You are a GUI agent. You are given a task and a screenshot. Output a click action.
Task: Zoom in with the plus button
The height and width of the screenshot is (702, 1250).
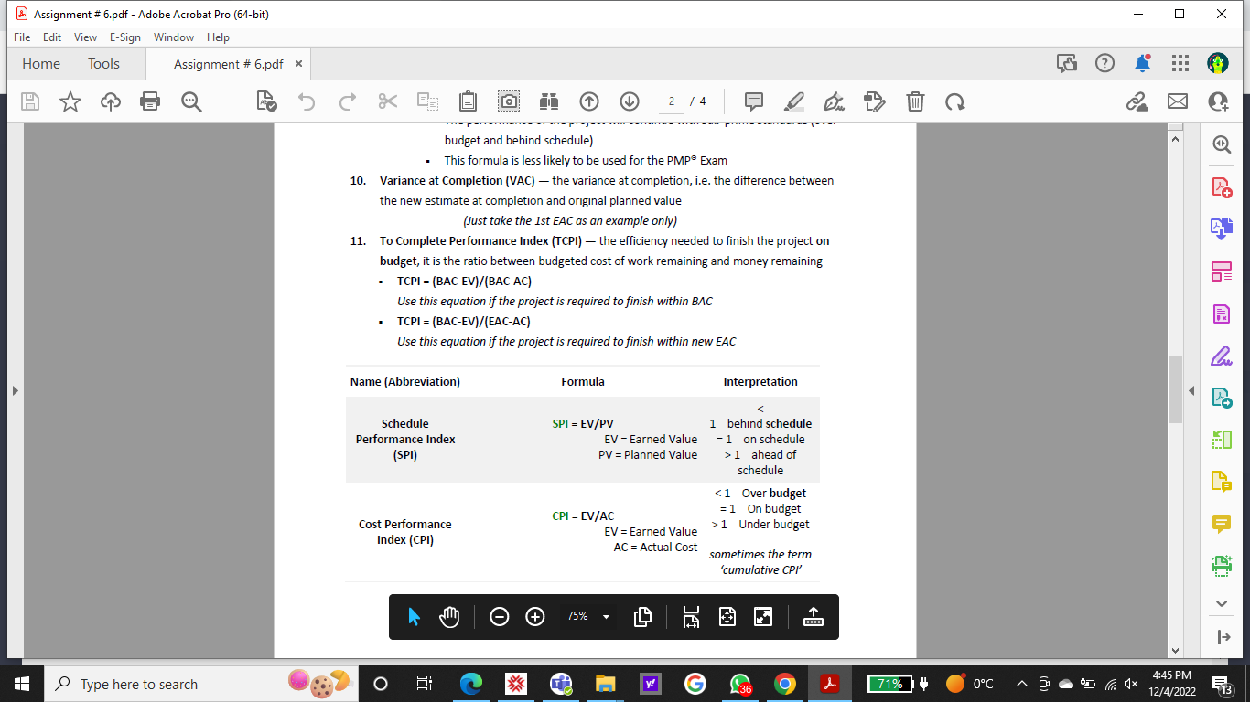(535, 617)
